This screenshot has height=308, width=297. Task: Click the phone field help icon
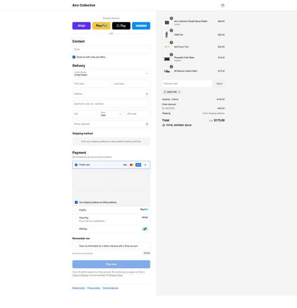[147, 124]
